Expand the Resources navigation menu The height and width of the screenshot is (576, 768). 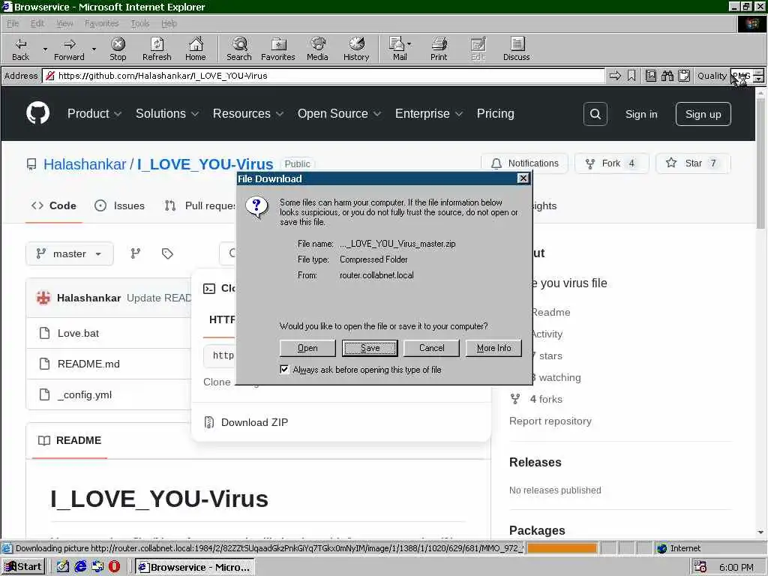point(247,114)
